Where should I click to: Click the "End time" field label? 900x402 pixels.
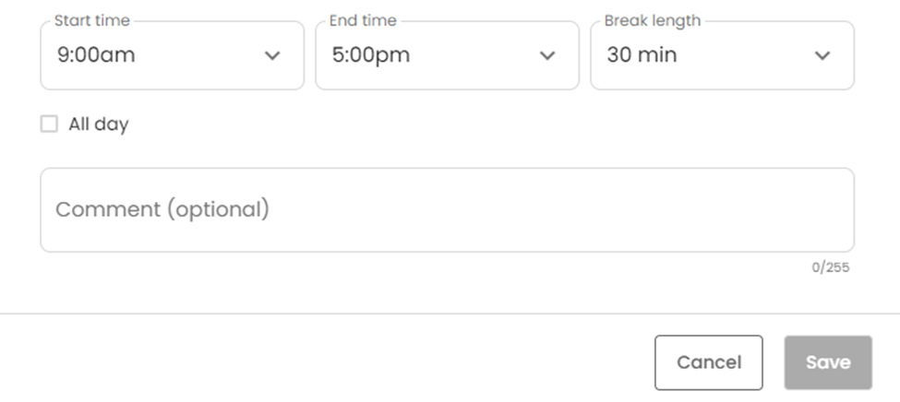pos(365,20)
